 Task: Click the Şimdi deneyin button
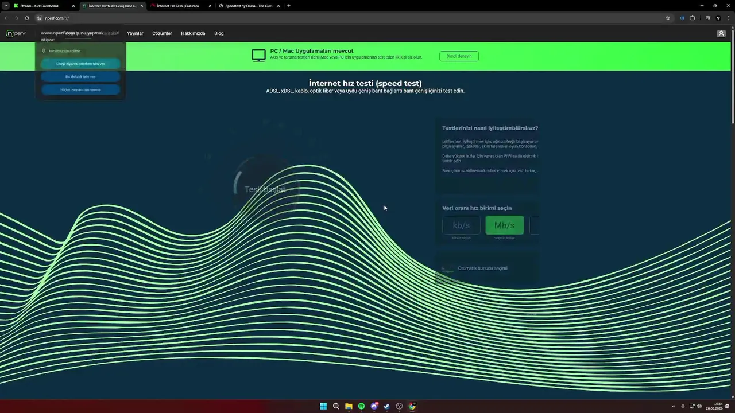pos(459,56)
